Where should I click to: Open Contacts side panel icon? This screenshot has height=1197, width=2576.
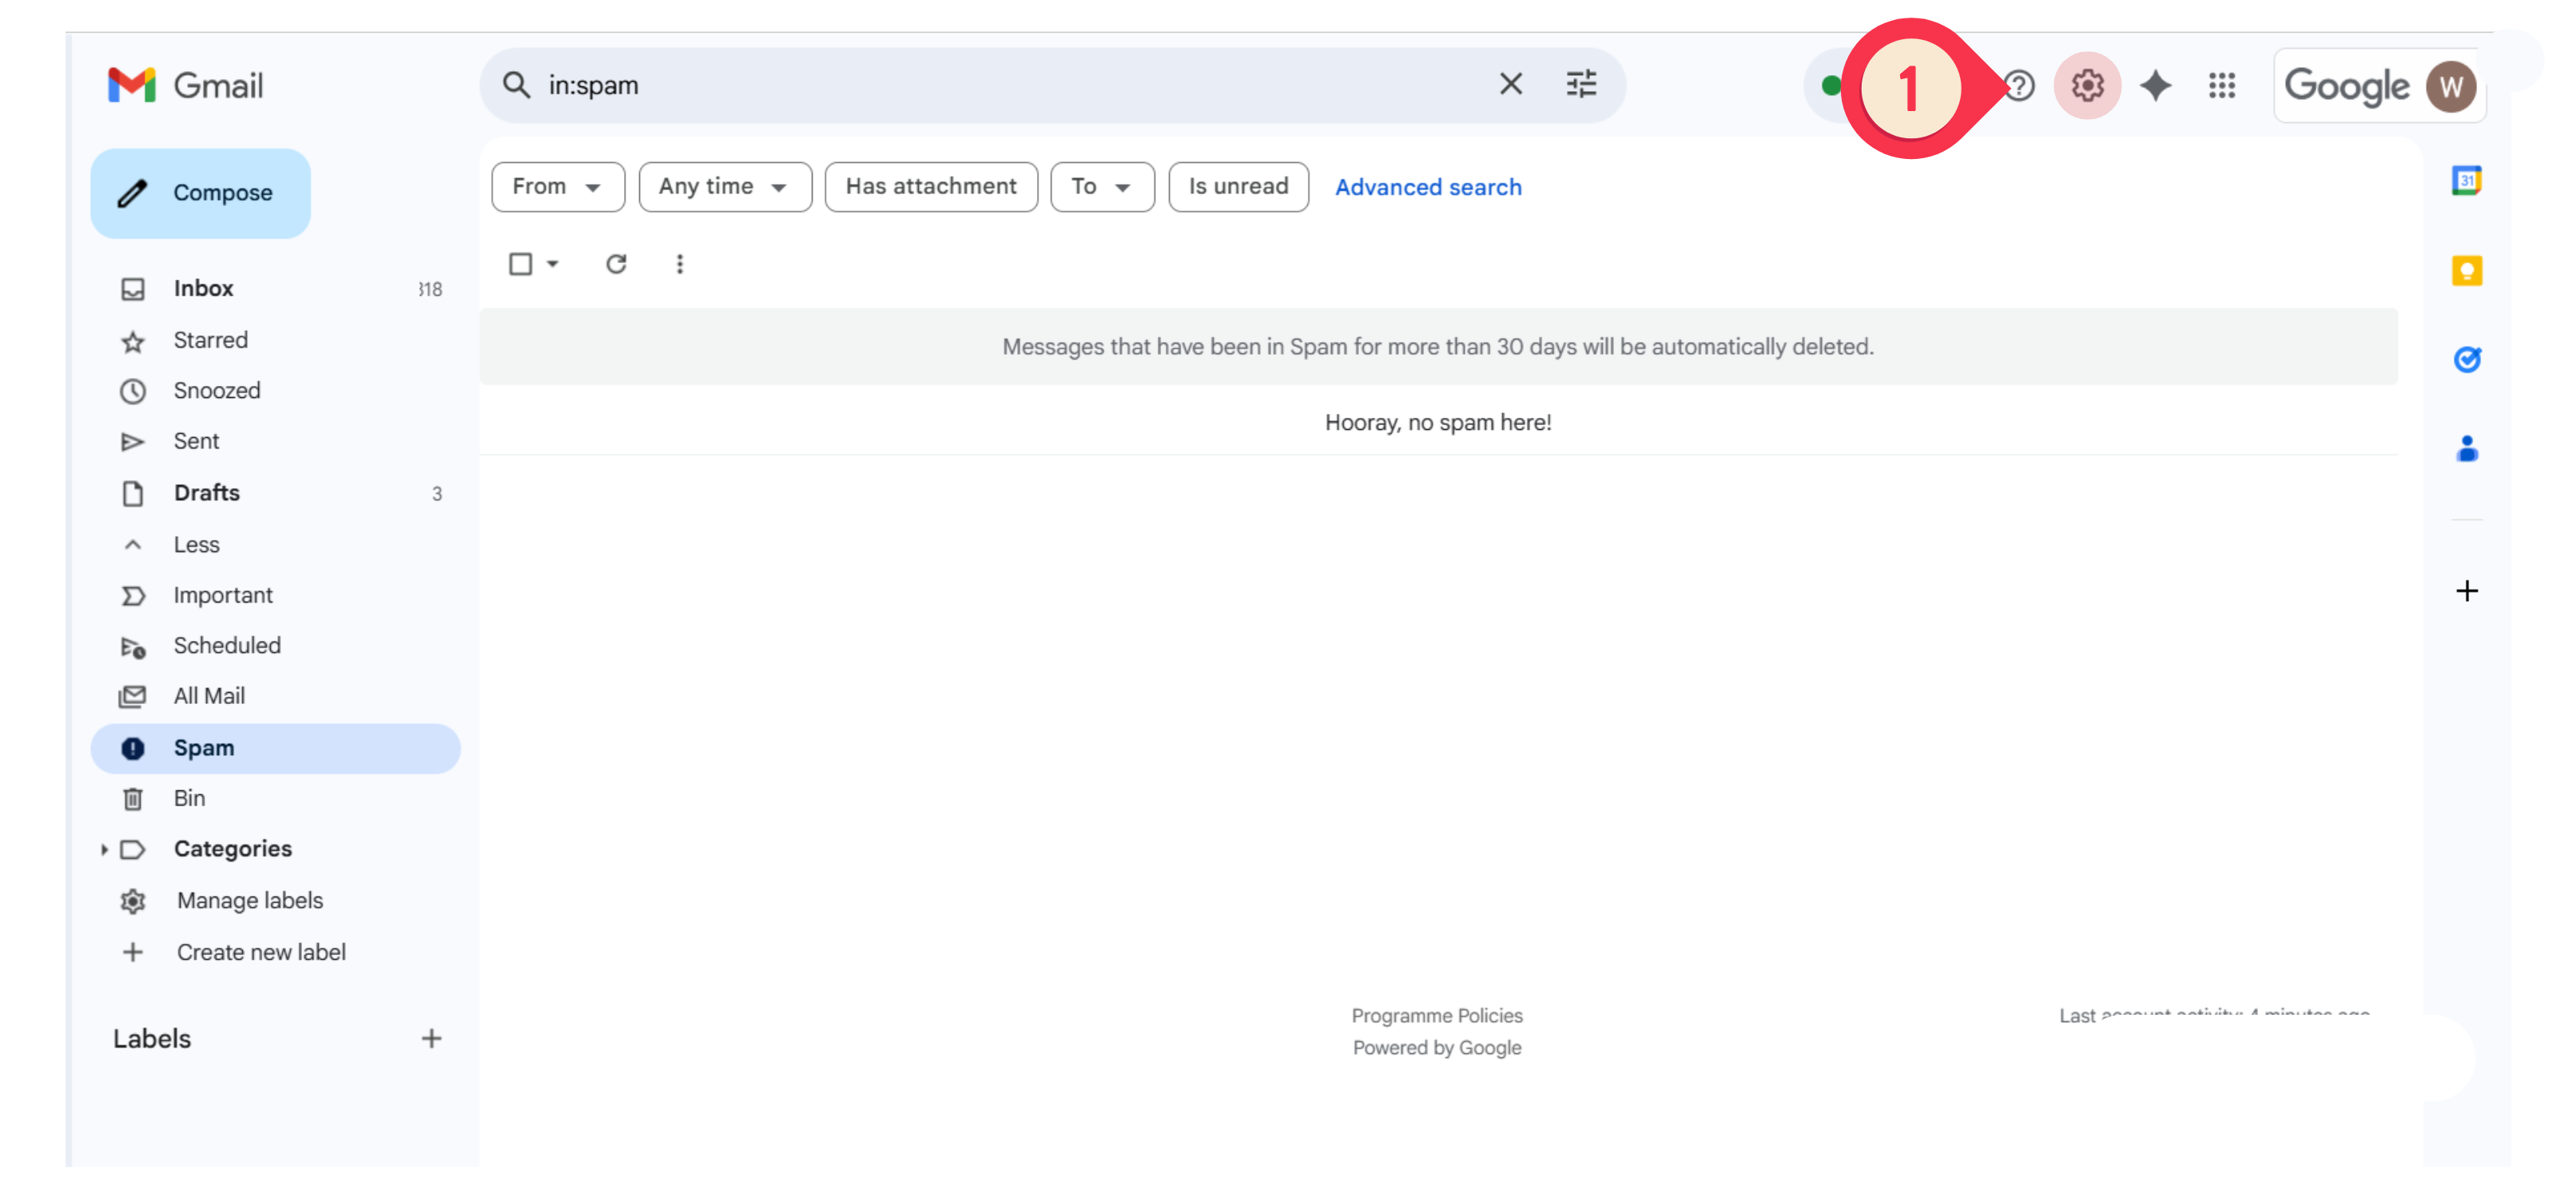pos(2466,449)
